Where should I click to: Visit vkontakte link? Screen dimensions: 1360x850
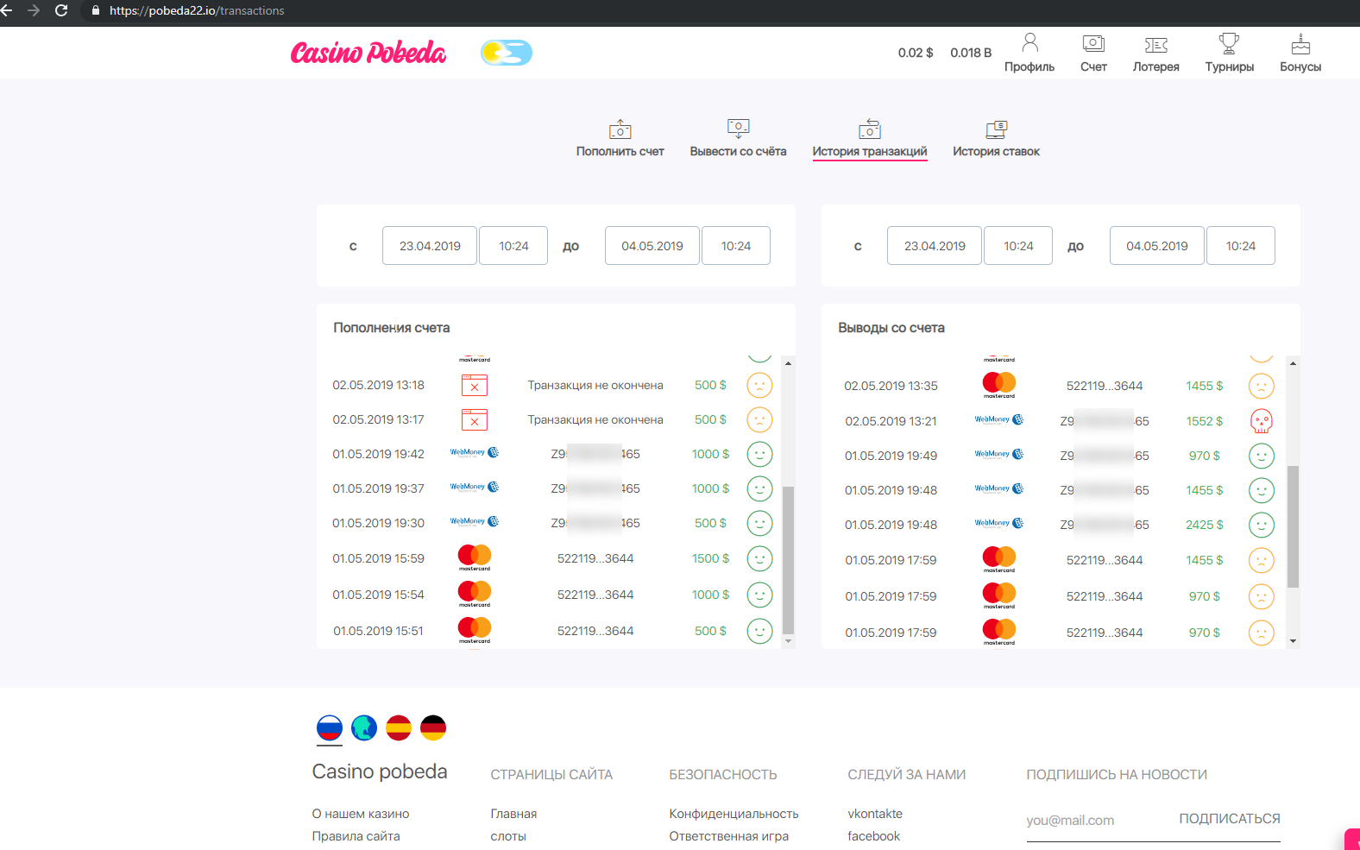coord(875,814)
